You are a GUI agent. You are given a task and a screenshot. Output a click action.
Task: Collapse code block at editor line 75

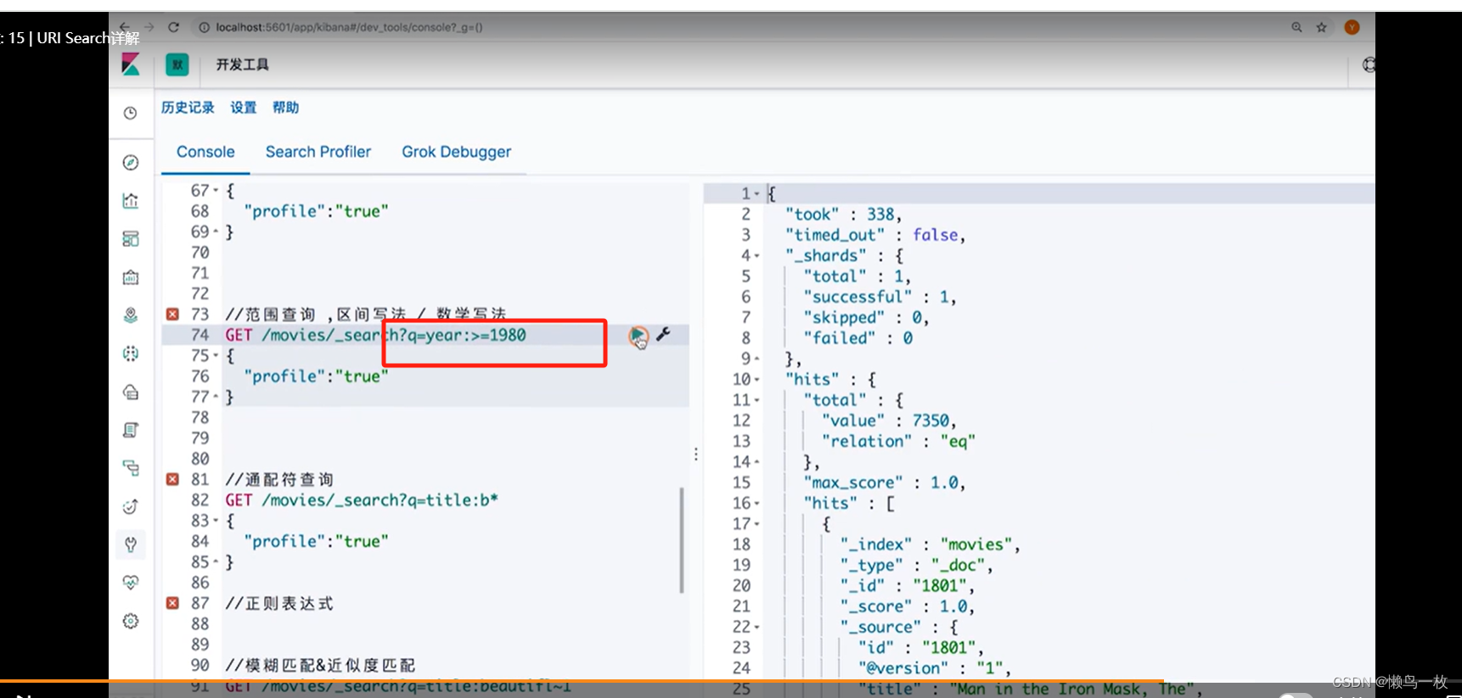click(x=216, y=356)
